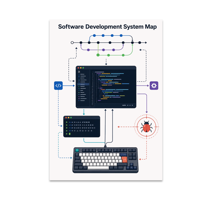Click the red ladybug in the target
Viewport: 202px width, 202px height.
(x=147, y=127)
